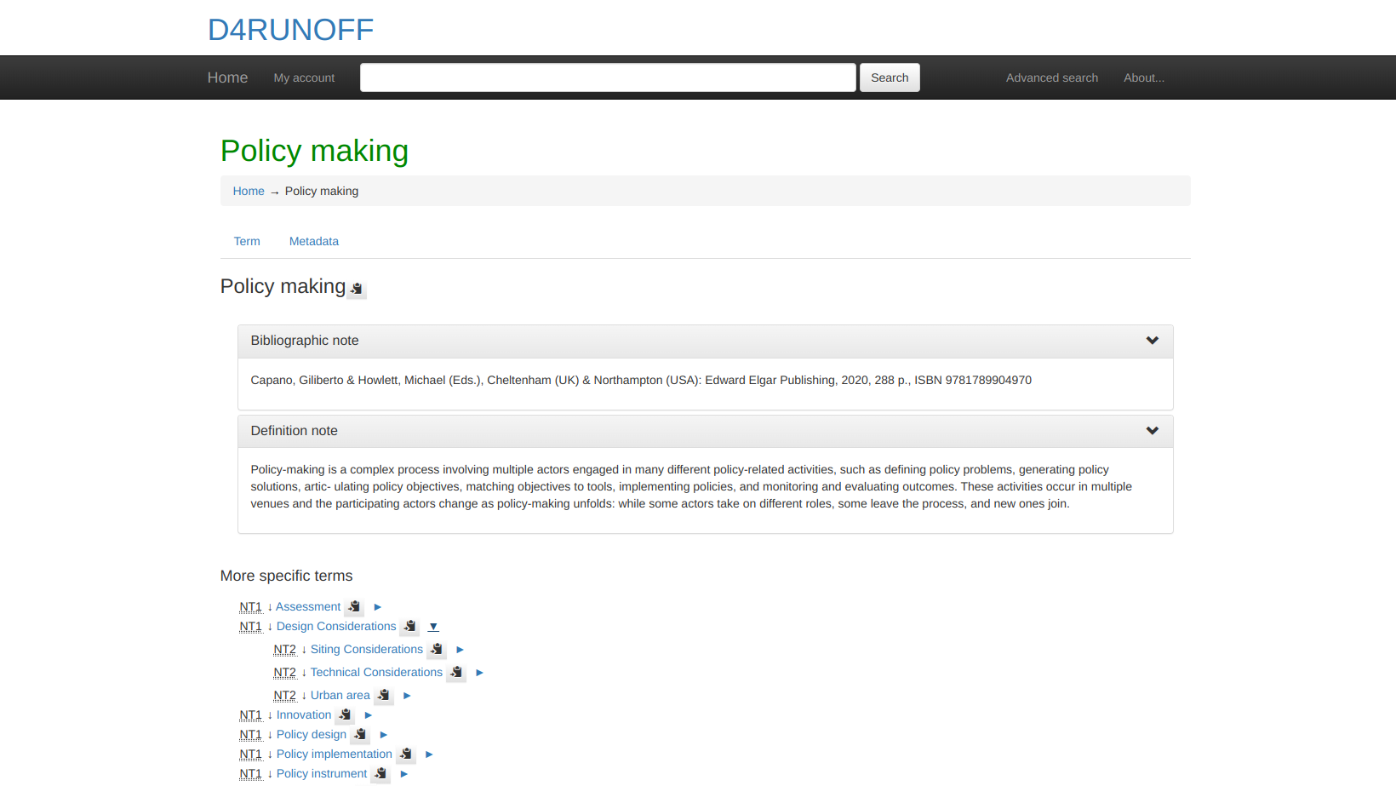Open Advanced search in the navbar

click(1051, 77)
